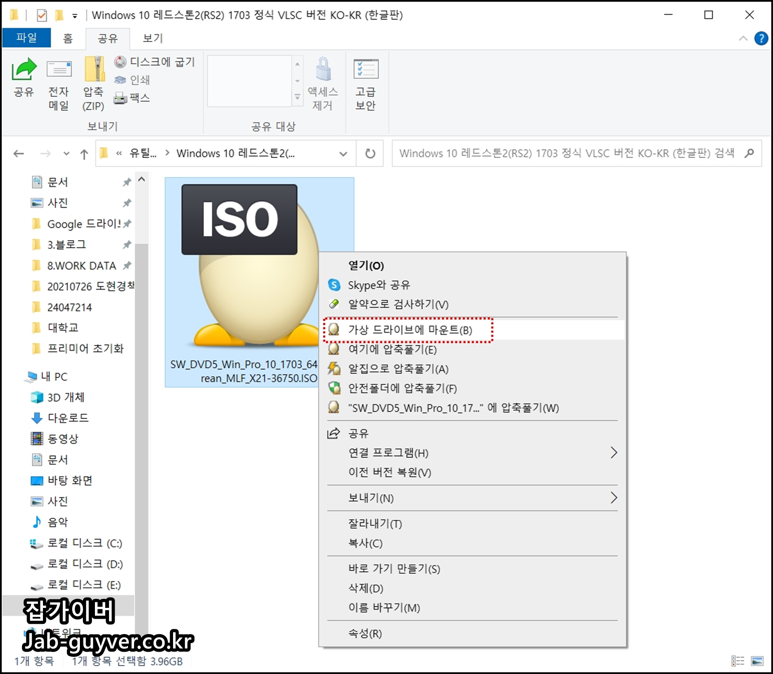773x674 pixels.
Task: Click the Email (전자 메일) ribbon icon
Action: 59,70
